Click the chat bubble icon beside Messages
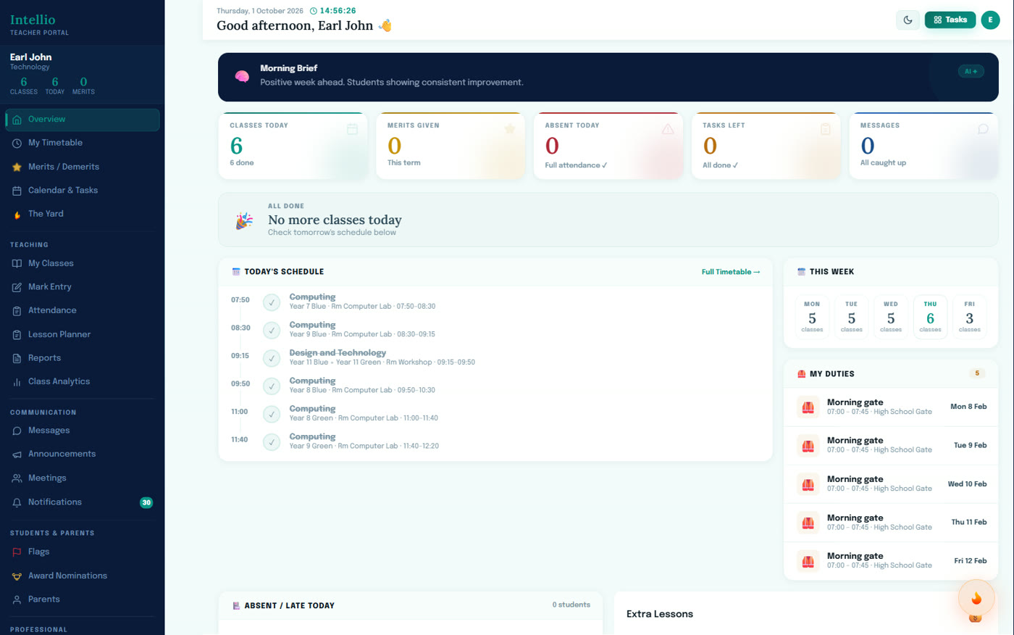Screen dimensions: 1014x635 point(17,431)
